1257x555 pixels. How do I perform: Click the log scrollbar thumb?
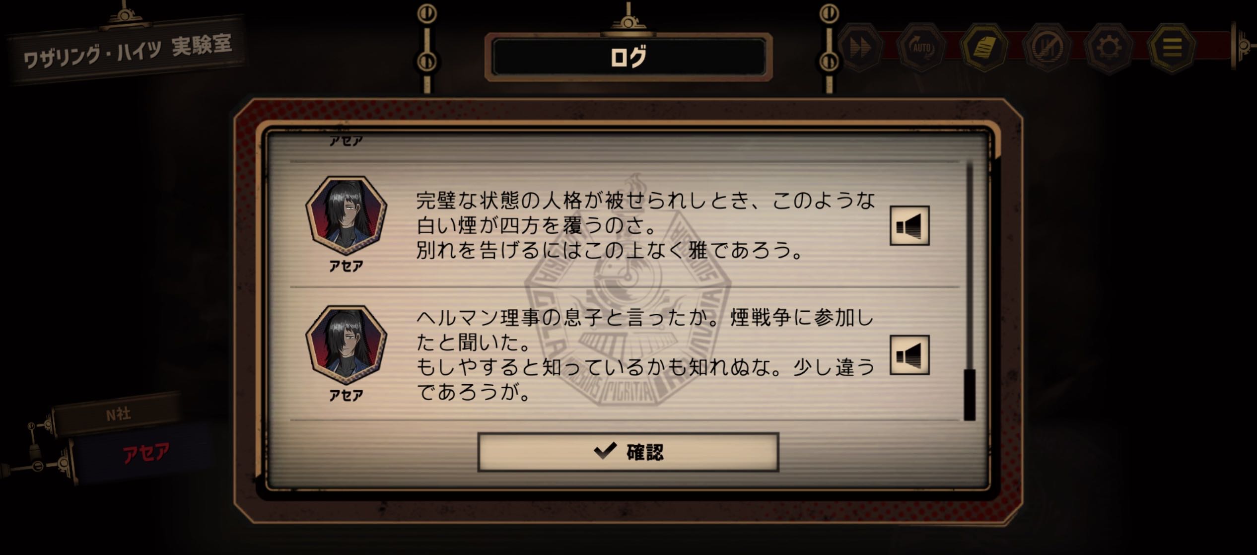pyautogui.click(x=969, y=395)
